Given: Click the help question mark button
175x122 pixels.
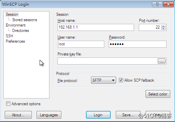Looking at the screenshot, I should [x=157, y=4].
